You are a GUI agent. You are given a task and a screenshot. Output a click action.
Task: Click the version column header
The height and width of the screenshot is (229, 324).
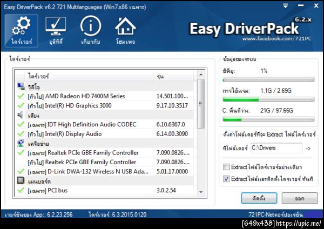(174, 77)
